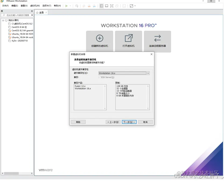Open the 查看(V) menu

(24, 6)
